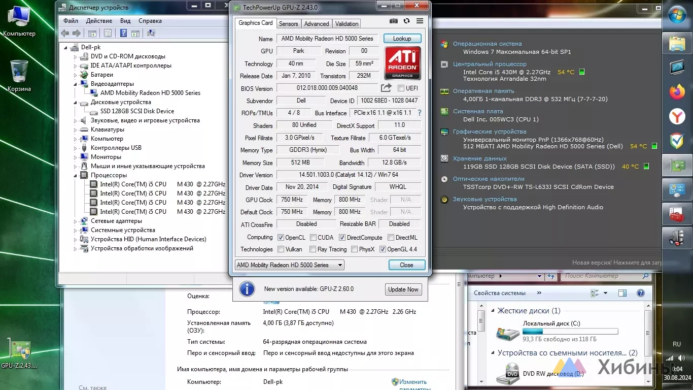Viewport: 693px width, 390px height.
Task: Click the Изменить параметры link
Action: point(413,385)
